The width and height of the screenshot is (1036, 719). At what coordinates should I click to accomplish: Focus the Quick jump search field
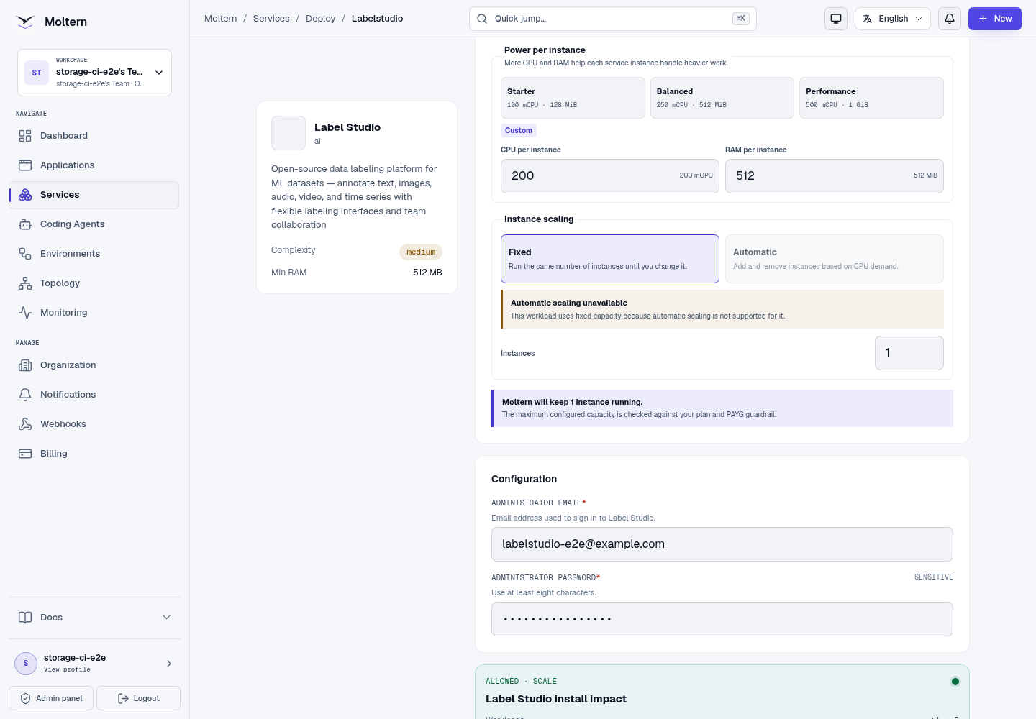pyautogui.click(x=613, y=19)
